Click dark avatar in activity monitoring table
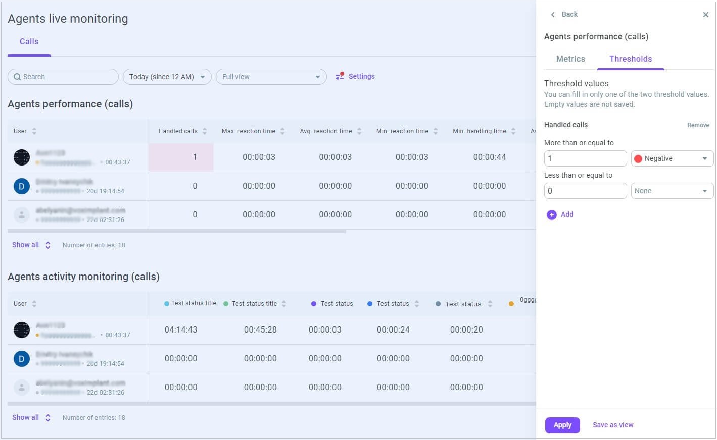The height and width of the screenshot is (440, 717). (x=22, y=330)
